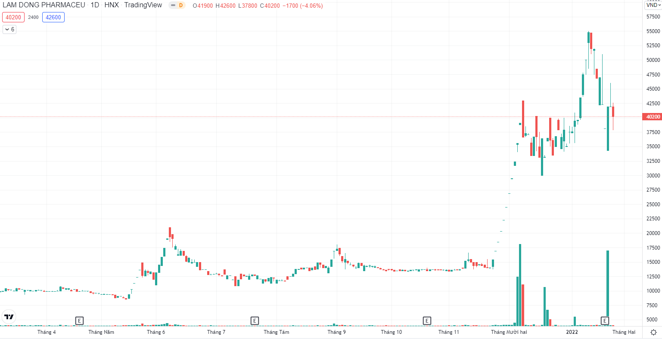Click the bold 2022 time axis label
Screen dimensions: 662x339
pyautogui.click(x=572, y=332)
